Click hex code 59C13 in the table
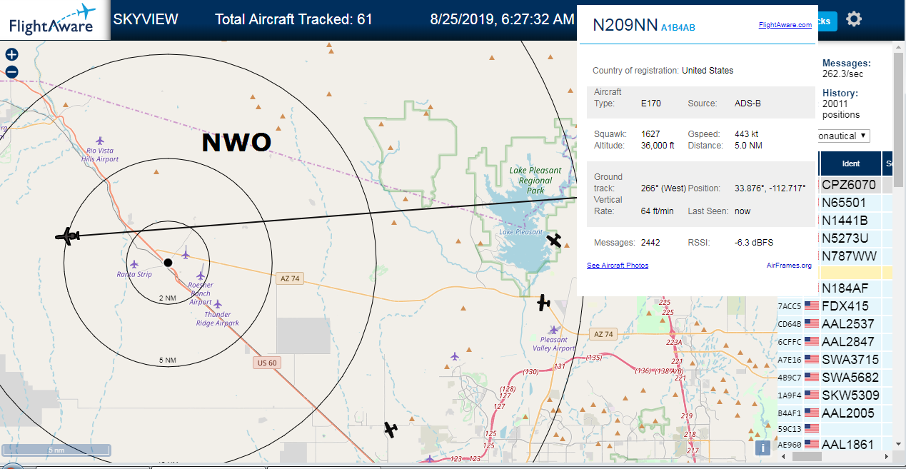This screenshot has width=906, height=469. click(x=789, y=430)
